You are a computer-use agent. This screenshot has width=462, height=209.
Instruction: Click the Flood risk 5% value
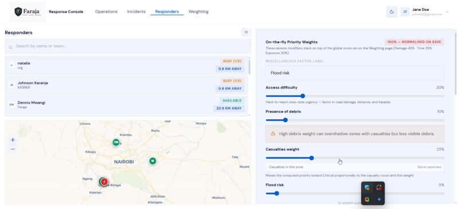tap(441, 185)
